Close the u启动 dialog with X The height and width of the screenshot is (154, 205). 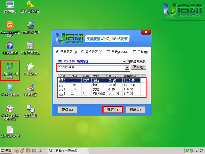(146, 32)
